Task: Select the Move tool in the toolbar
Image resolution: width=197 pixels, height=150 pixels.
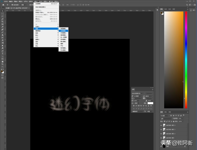Action: (x=2, y=11)
